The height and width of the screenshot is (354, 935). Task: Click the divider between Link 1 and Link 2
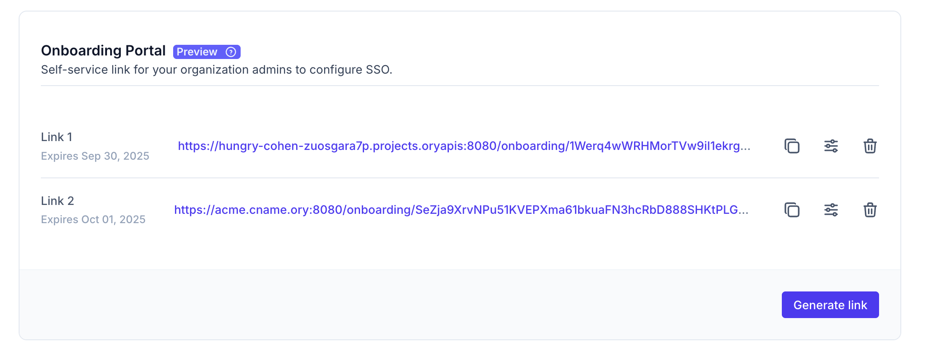pos(460,178)
